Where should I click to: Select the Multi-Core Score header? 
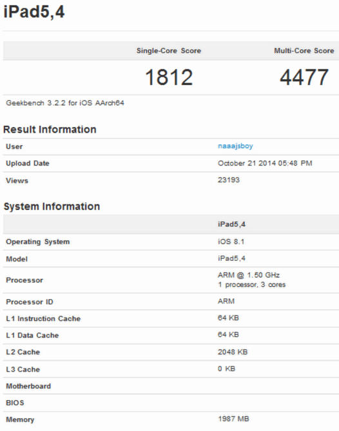(304, 51)
